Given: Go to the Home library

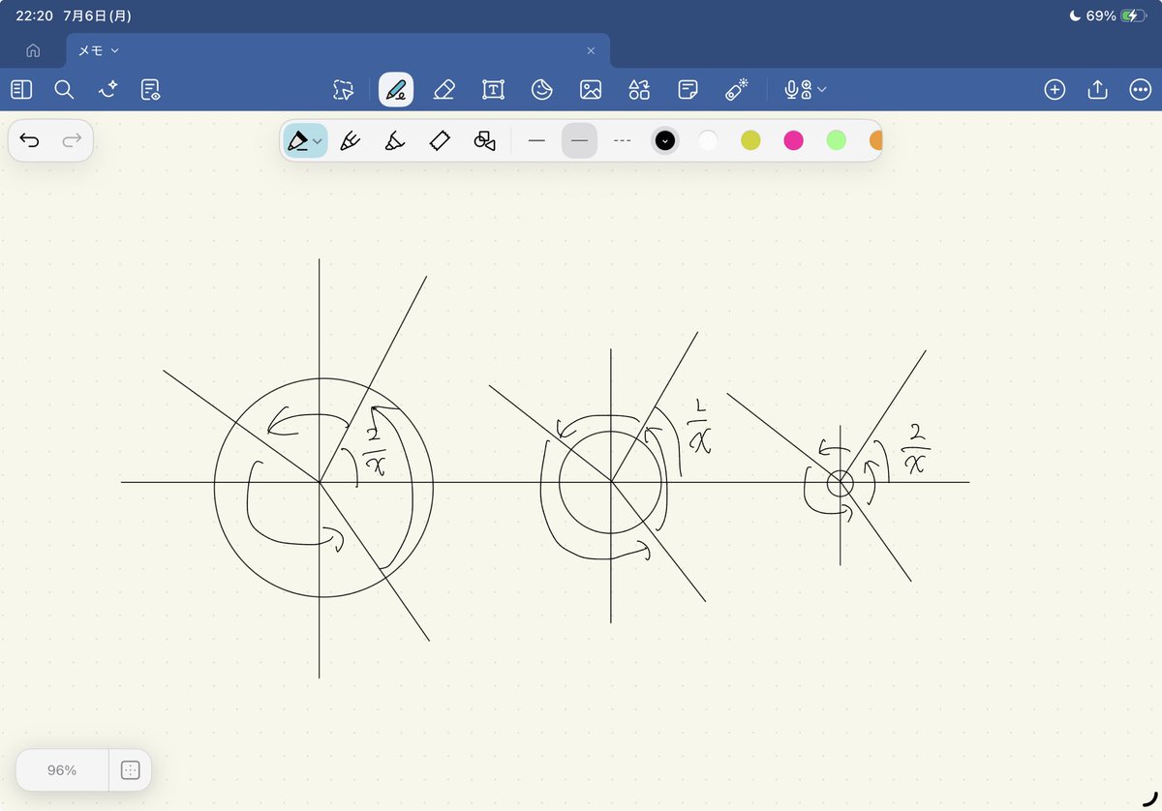Looking at the screenshot, I should tap(33, 50).
